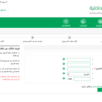Click help icon beside the email field
Screen dimensions: 102x102
pos(64,69)
